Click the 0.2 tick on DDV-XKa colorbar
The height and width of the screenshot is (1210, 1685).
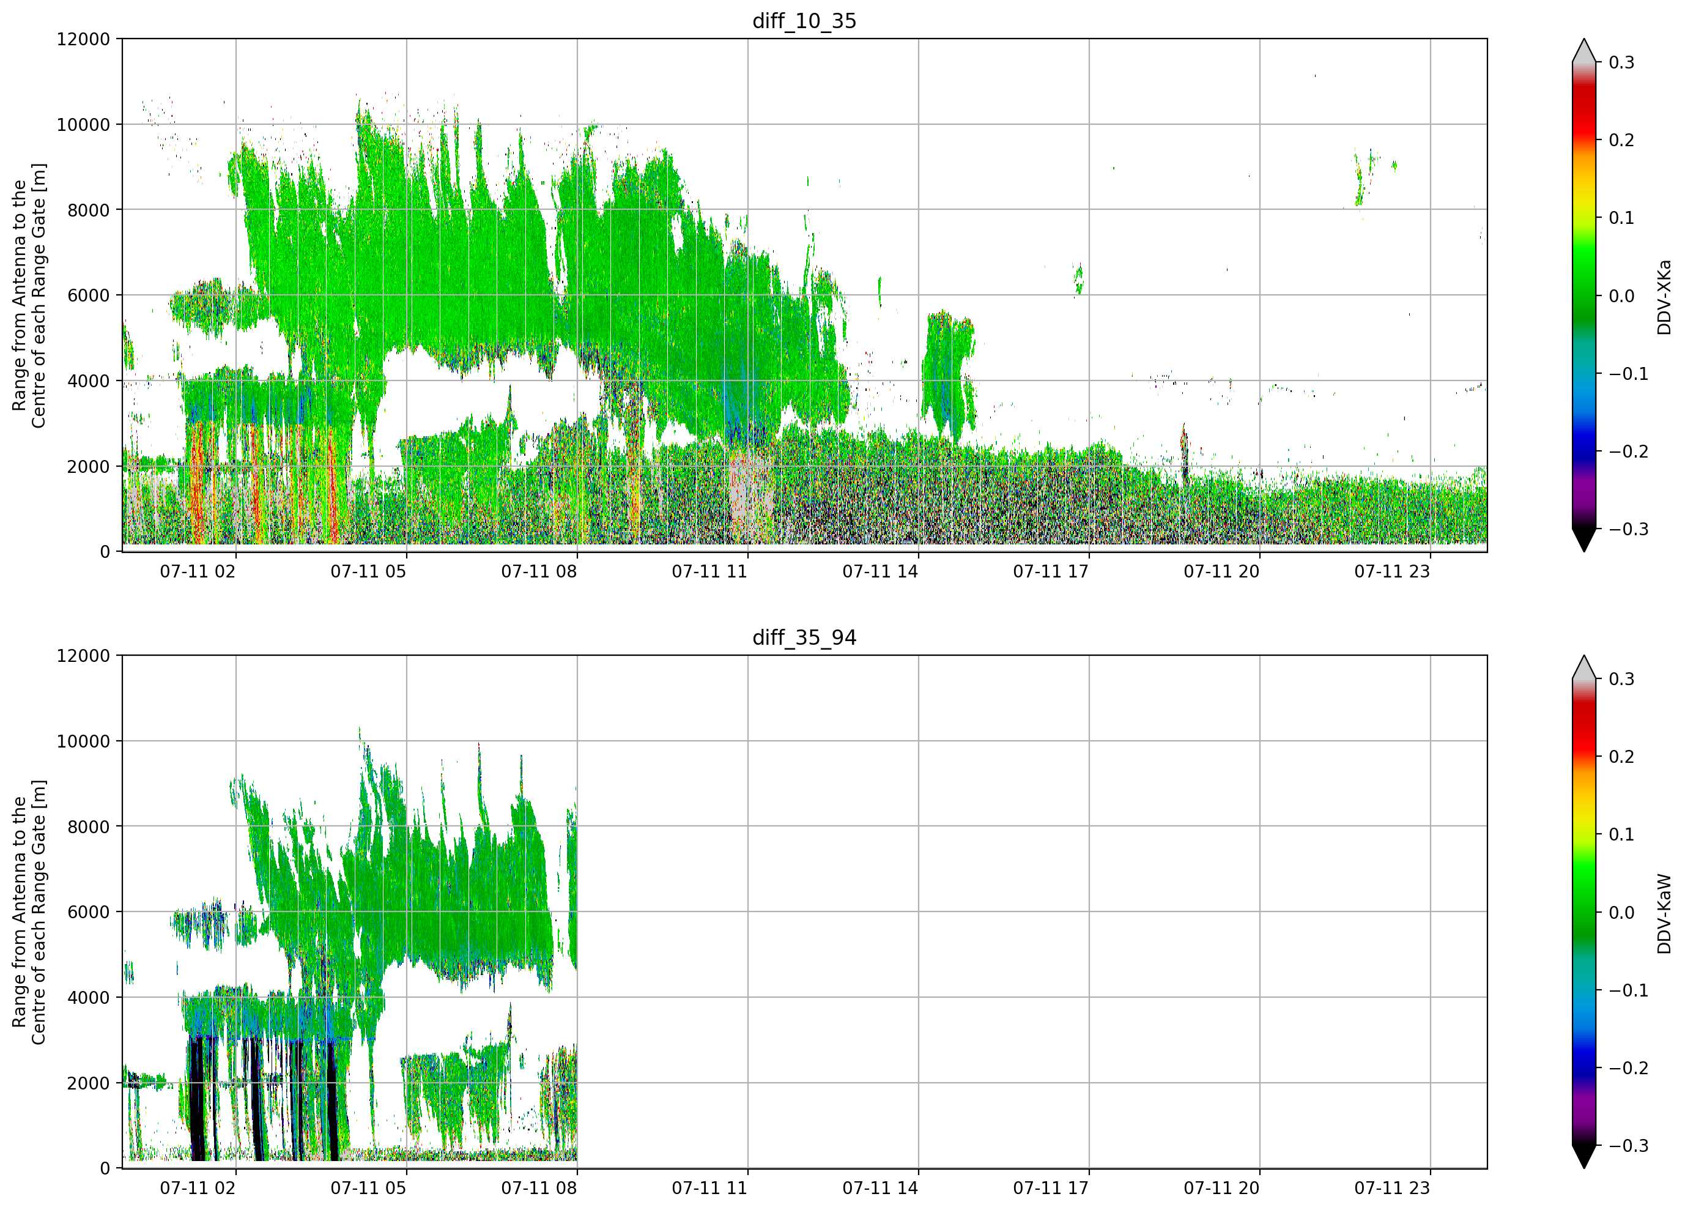coord(1622,141)
